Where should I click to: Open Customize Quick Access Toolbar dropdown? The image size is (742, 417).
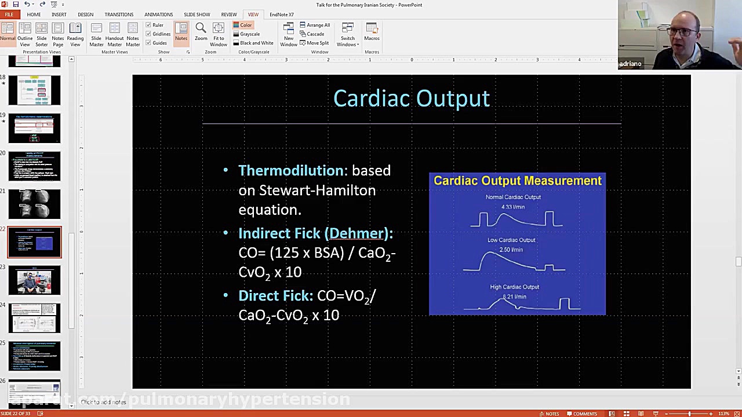click(63, 5)
